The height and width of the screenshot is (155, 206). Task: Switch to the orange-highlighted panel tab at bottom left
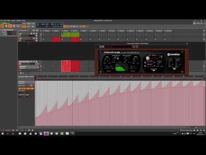(8, 130)
